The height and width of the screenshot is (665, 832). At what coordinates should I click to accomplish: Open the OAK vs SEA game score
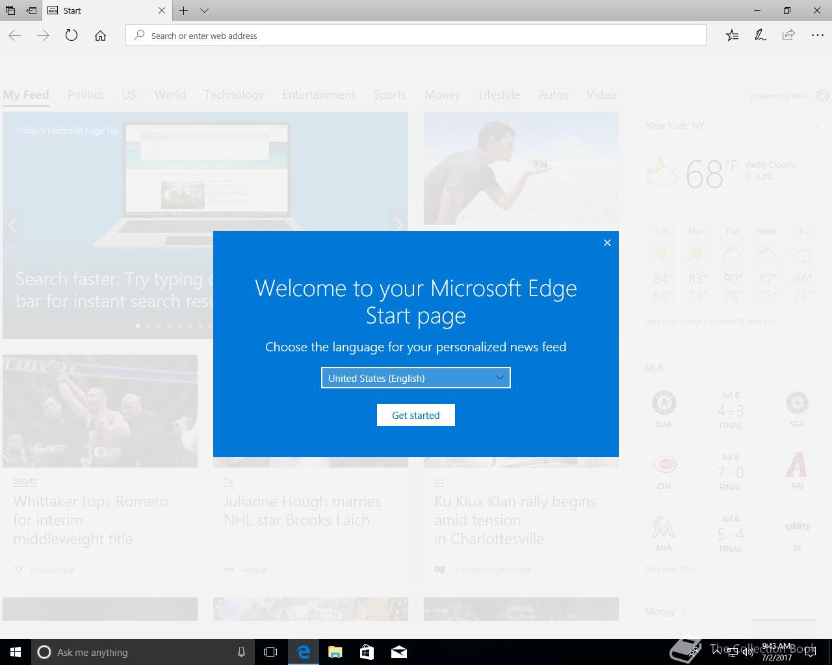tap(731, 410)
